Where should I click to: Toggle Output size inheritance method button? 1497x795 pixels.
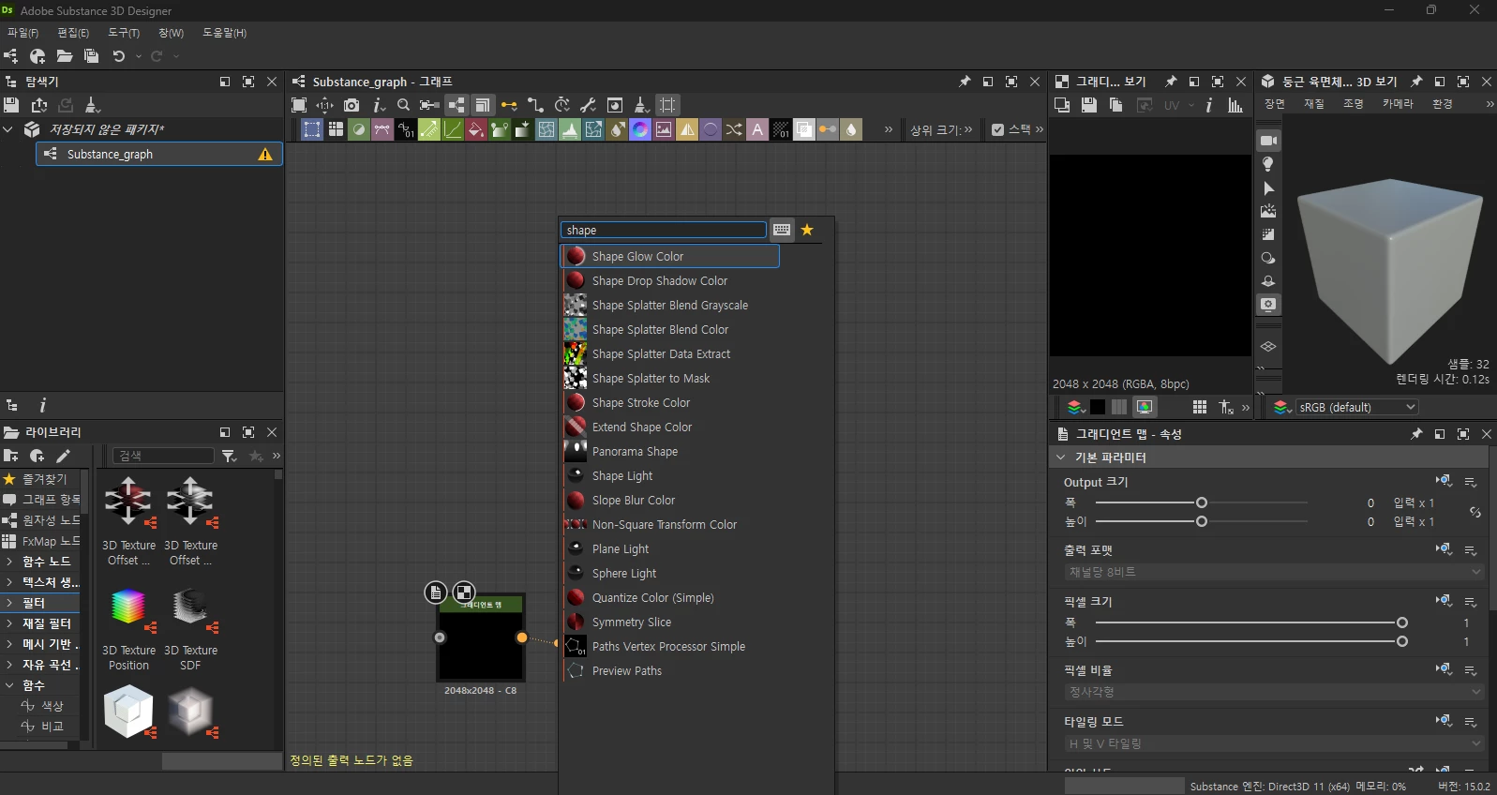click(1445, 481)
